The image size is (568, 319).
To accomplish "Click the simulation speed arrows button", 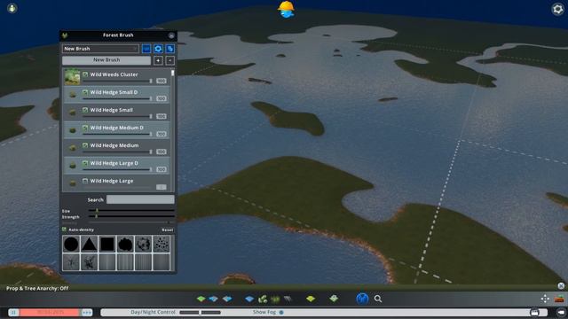I will tap(87, 312).
